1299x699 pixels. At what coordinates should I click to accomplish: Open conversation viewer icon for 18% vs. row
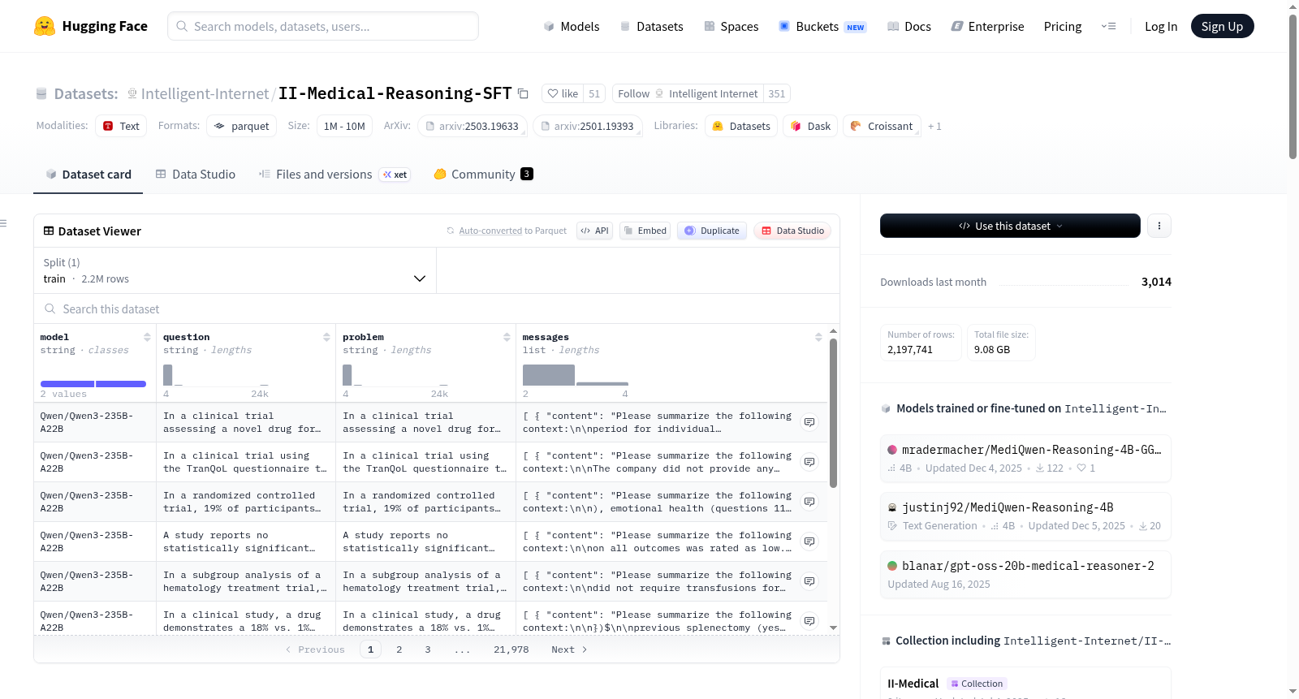click(x=809, y=621)
